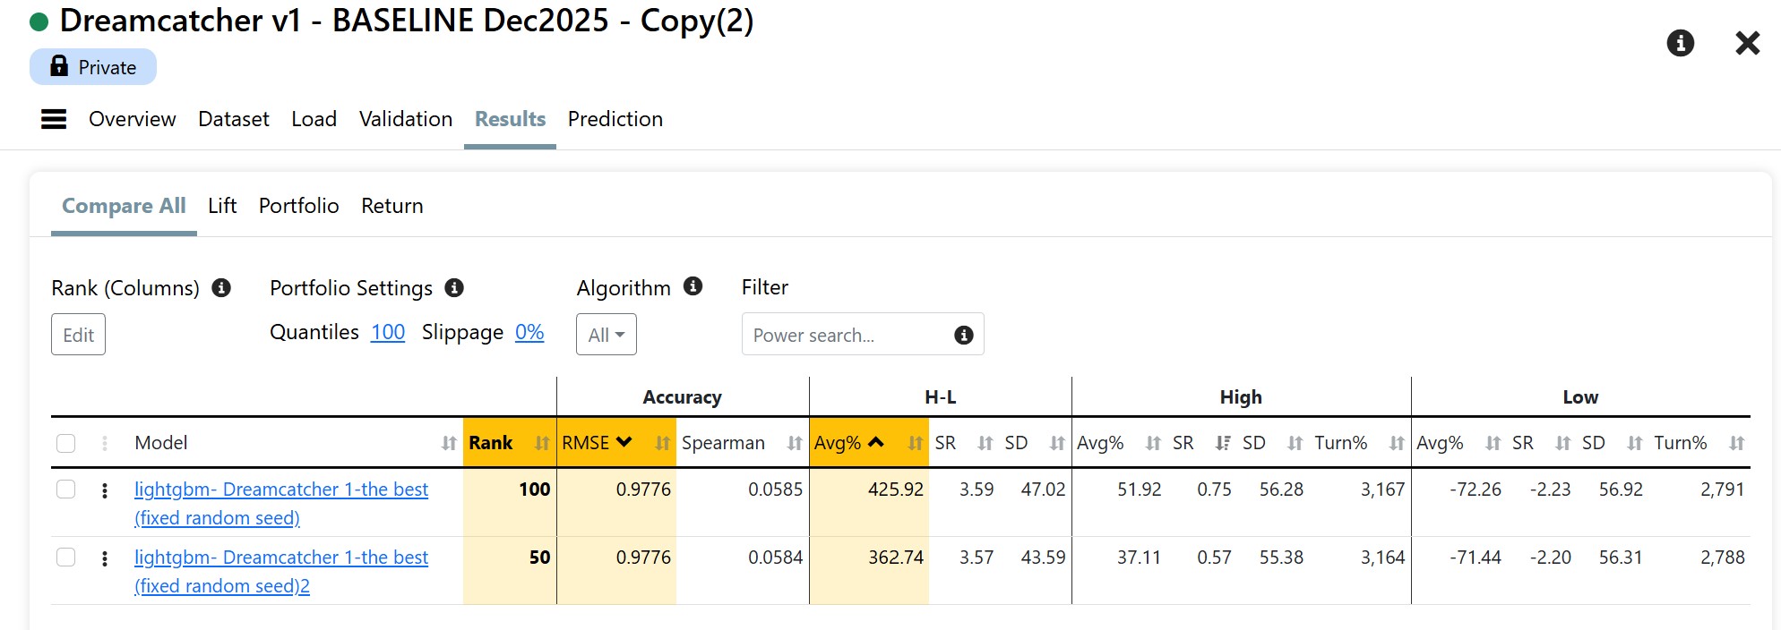Click the Algorithm info icon
Image resolution: width=1781 pixels, height=630 pixels.
pos(693,286)
